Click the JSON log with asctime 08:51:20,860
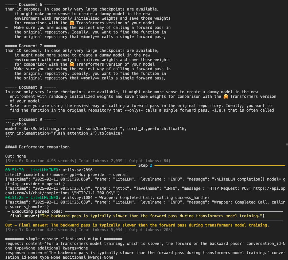This screenshot has height=260, width=288. [145, 182]
